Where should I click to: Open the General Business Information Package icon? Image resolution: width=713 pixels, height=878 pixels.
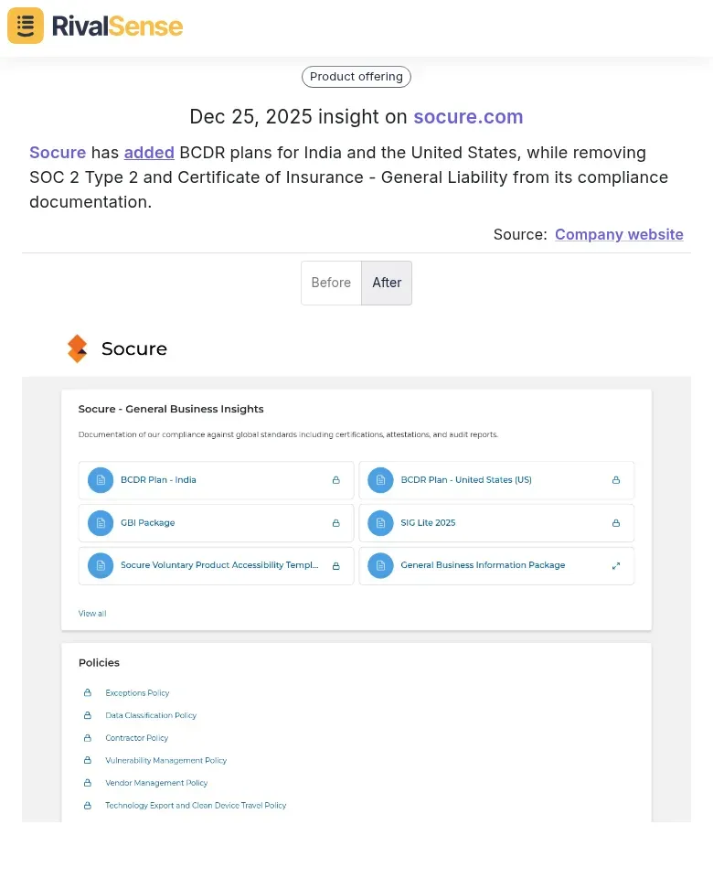380,565
